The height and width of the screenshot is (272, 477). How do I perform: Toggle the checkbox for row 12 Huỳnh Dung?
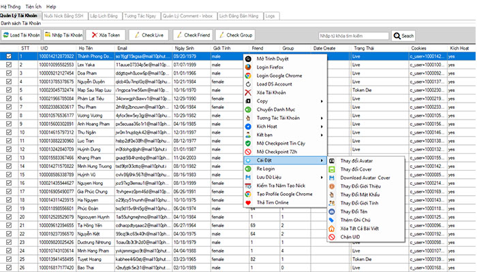9,150
